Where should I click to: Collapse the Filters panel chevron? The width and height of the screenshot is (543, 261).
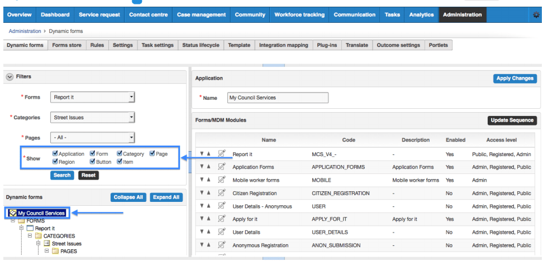pos(10,77)
